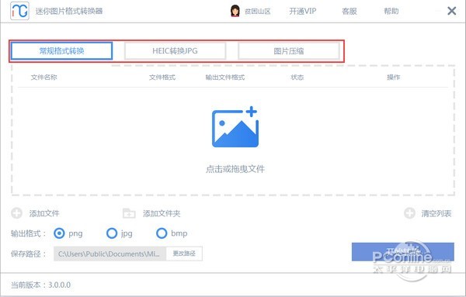Screen dimensions: 466x297
Task: Open 开通VIP from top bar
Action: tap(303, 12)
